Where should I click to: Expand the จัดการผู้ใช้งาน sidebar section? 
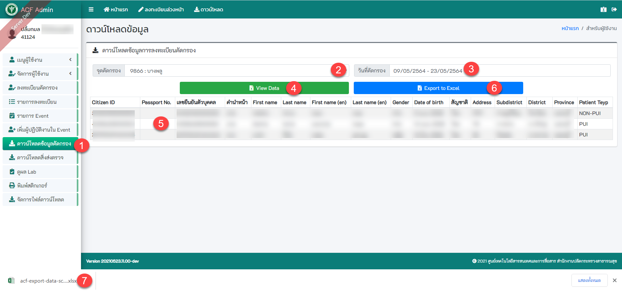pyautogui.click(x=40, y=74)
